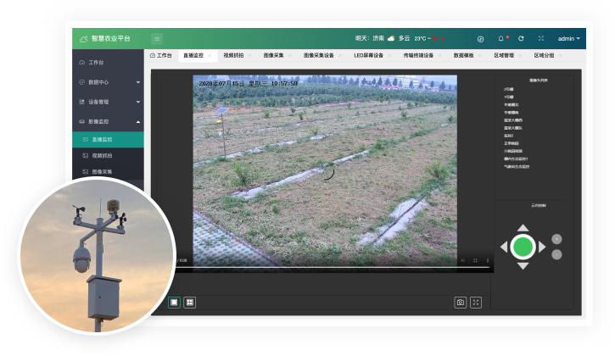Open the admin user dropdown
This screenshot has height=356, width=615.
pos(568,38)
